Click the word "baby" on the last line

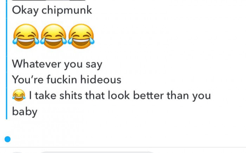point(25,112)
